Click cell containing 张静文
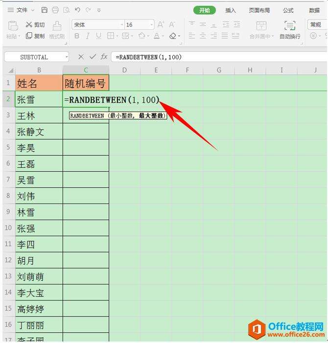This screenshot has width=328, height=343. click(x=39, y=131)
